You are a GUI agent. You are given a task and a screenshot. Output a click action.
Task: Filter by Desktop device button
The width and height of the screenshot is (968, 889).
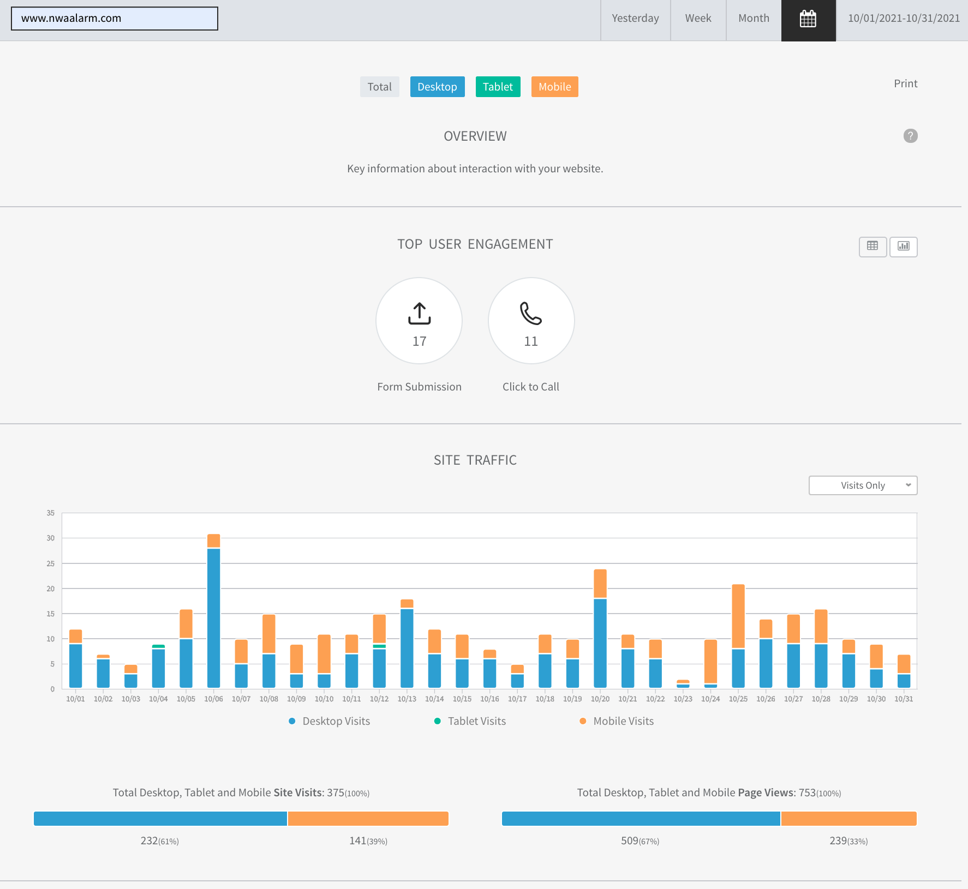[x=437, y=87]
